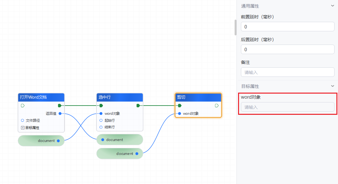Select the 起始行 empty port circle
Viewport: 338px width, 184px height.
pyautogui.click(x=101, y=120)
